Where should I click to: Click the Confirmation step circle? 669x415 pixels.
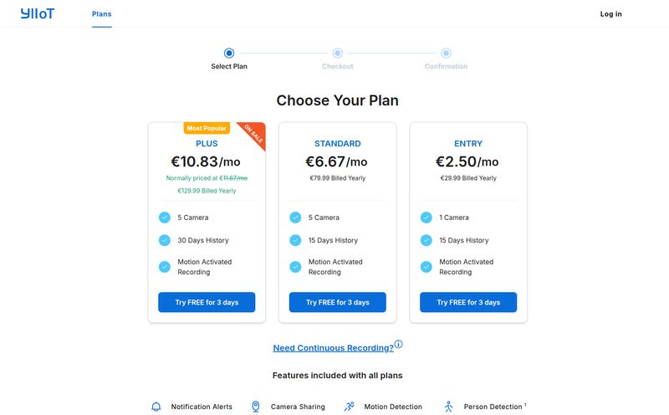click(446, 53)
